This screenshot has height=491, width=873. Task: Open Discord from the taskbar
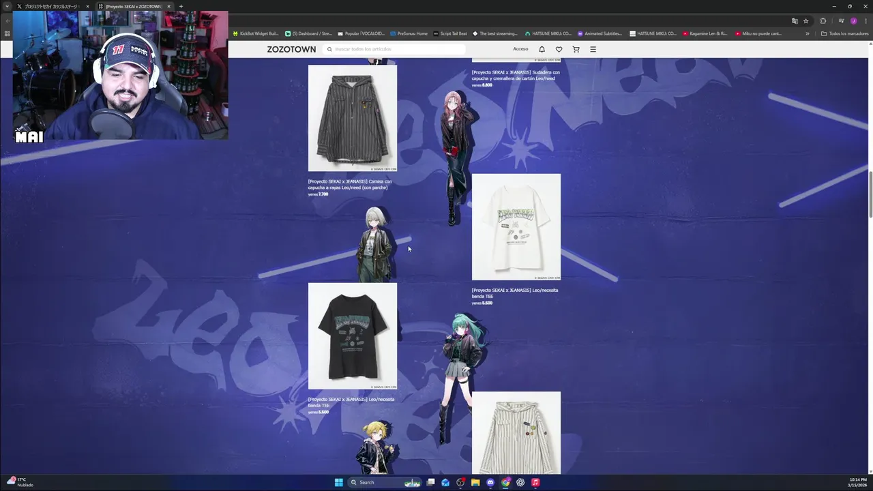(x=490, y=482)
